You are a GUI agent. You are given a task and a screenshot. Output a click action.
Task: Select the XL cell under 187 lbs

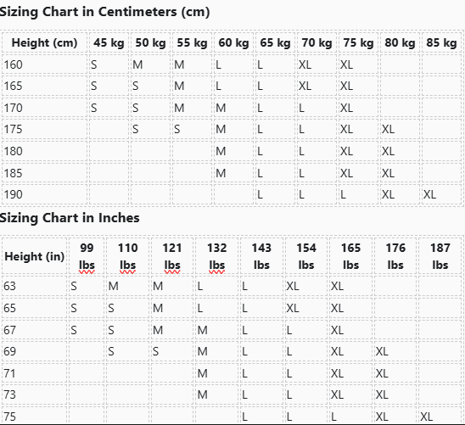point(440,417)
